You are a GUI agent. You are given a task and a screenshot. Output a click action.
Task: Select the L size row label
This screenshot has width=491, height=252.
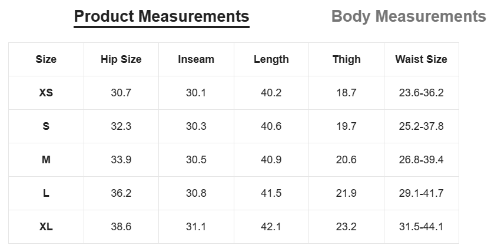tap(46, 193)
